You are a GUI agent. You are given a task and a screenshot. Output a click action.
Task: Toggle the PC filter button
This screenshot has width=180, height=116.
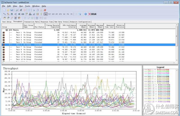pyautogui.click(x=71, y=14)
